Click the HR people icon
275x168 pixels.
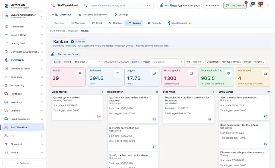point(6,136)
